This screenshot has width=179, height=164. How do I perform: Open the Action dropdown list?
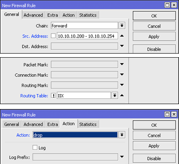click(x=122, y=135)
